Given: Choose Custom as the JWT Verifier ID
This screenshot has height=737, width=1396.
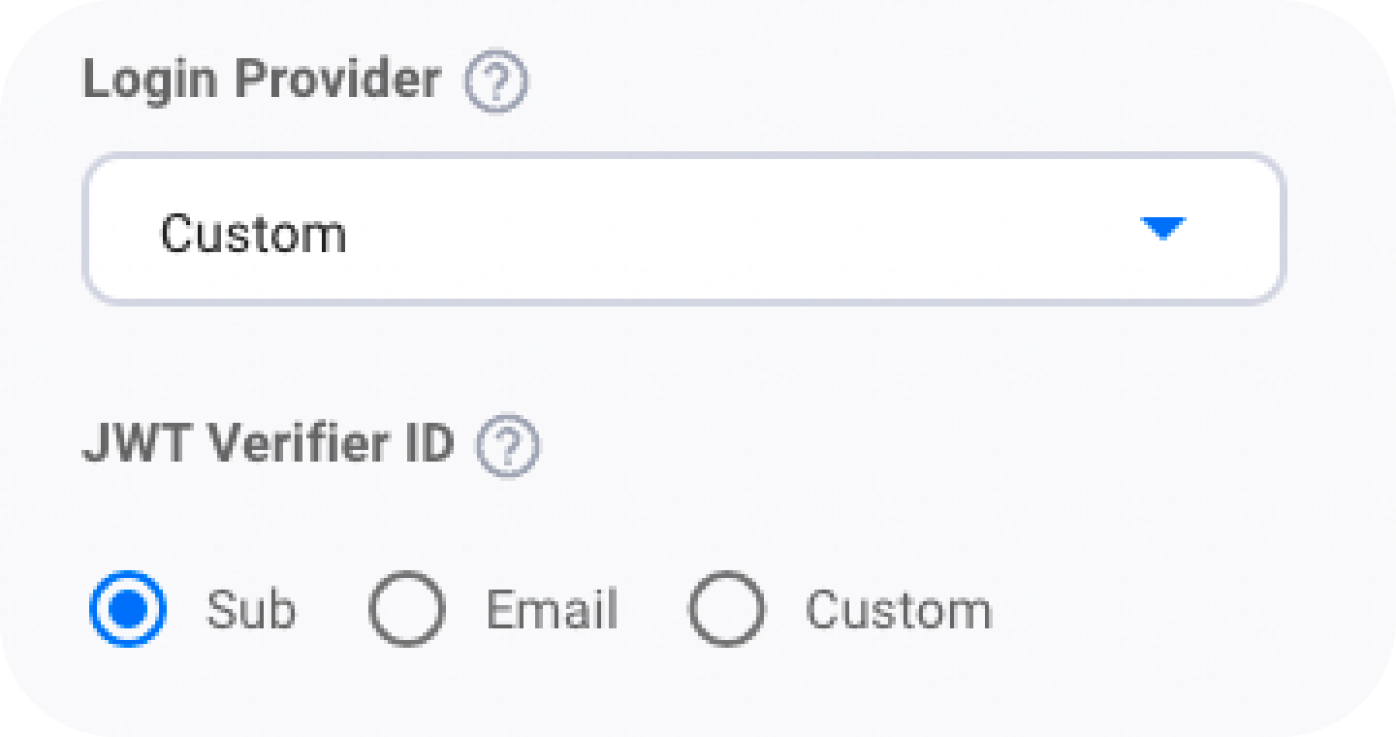Looking at the screenshot, I should pyautogui.click(x=727, y=609).
